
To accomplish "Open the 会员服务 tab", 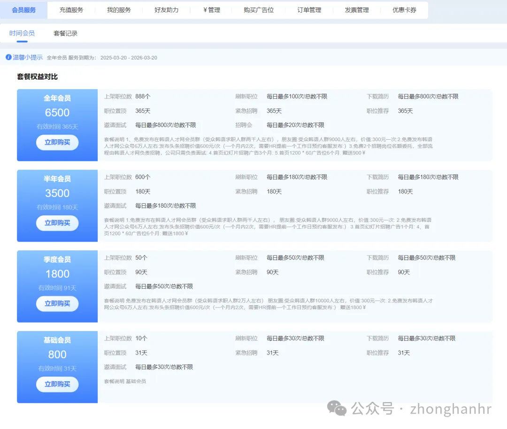I will click(23, 10).
